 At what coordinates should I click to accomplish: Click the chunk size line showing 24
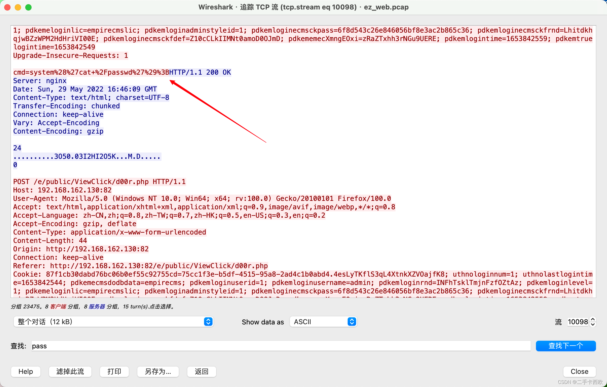click(17, 148)
